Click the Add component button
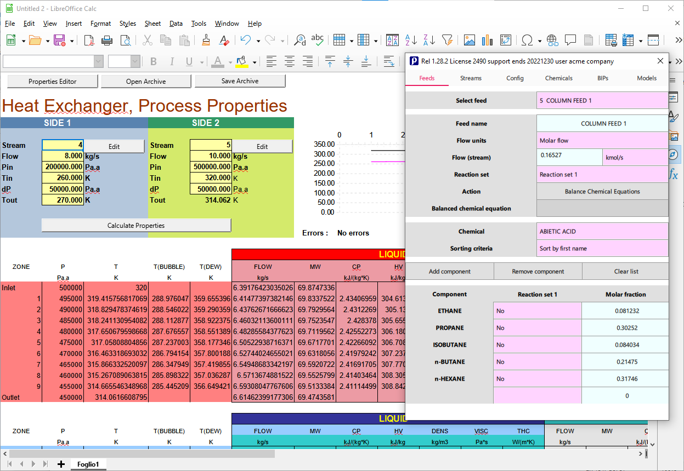 [450, 271]
